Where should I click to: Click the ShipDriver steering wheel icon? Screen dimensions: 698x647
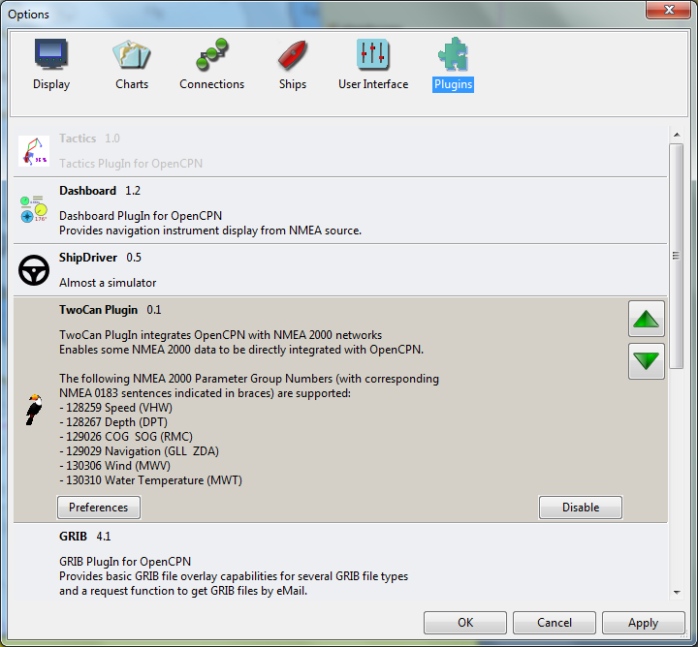click(x=34, y=270)
